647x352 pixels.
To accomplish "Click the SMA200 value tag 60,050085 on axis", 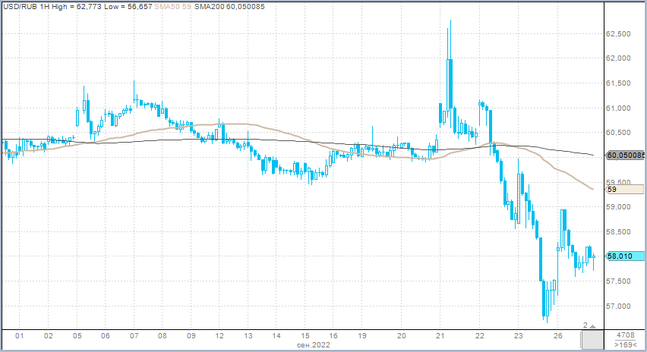I will point(625,156).
